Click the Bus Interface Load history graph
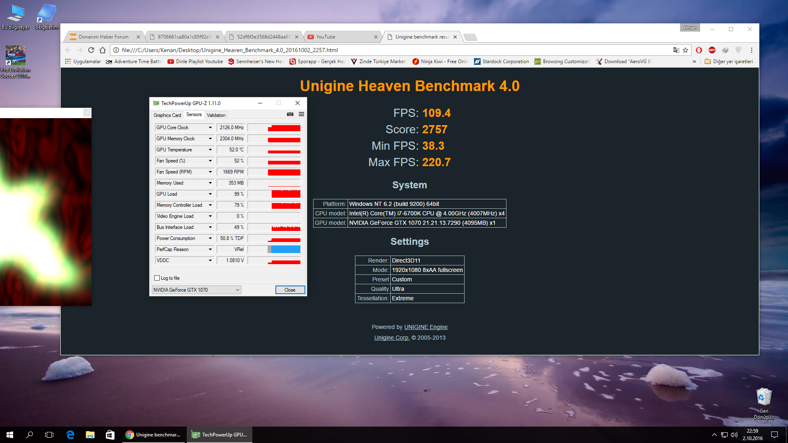 coord(274,227)
